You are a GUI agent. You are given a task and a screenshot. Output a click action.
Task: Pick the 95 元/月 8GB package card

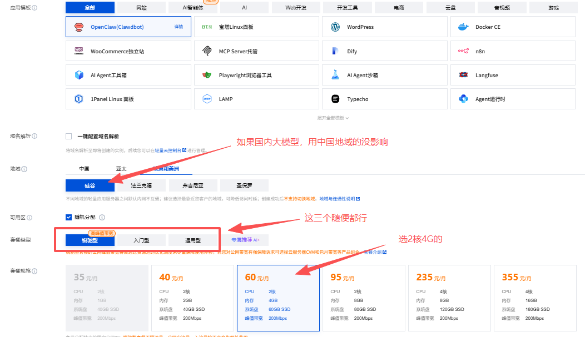364,298
